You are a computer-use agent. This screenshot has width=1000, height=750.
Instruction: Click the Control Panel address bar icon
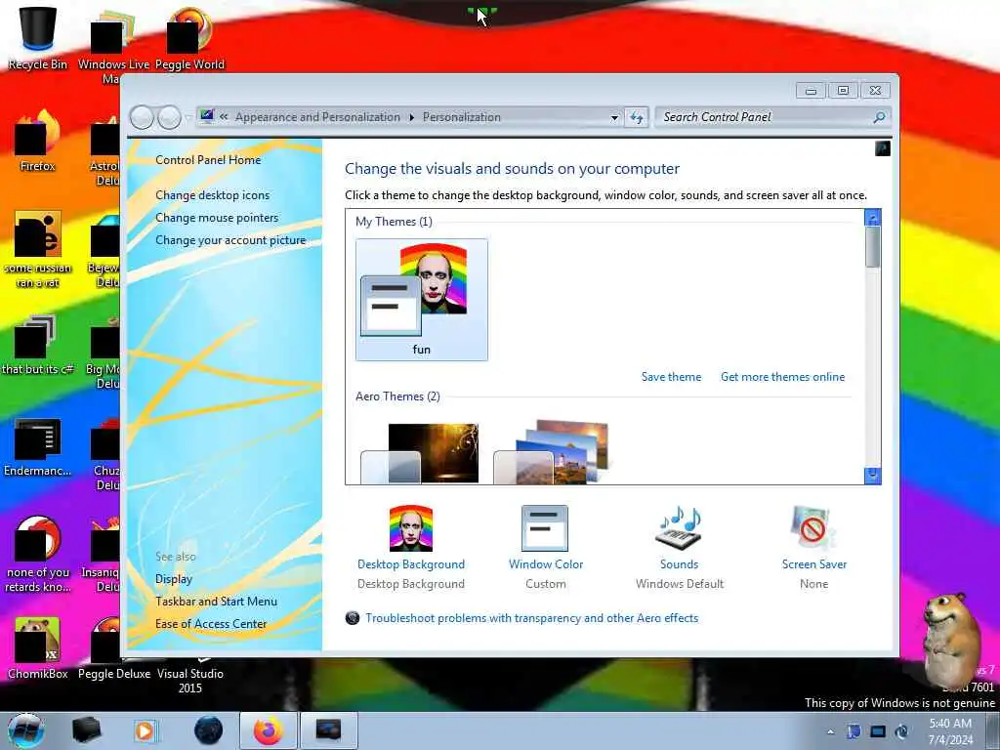click(207, 116)
